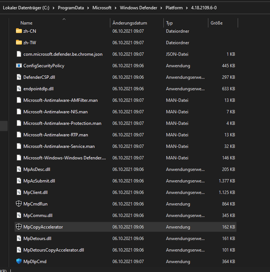
Task: Click the MpCmdRun shield icon
Action: (x=19, y=204)
